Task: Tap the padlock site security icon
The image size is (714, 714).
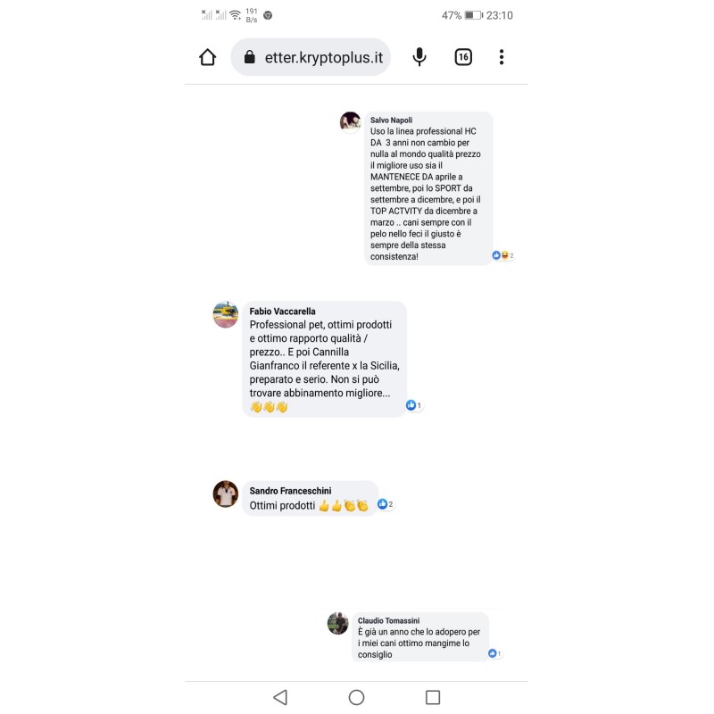Action: click(x=249, y=57)
